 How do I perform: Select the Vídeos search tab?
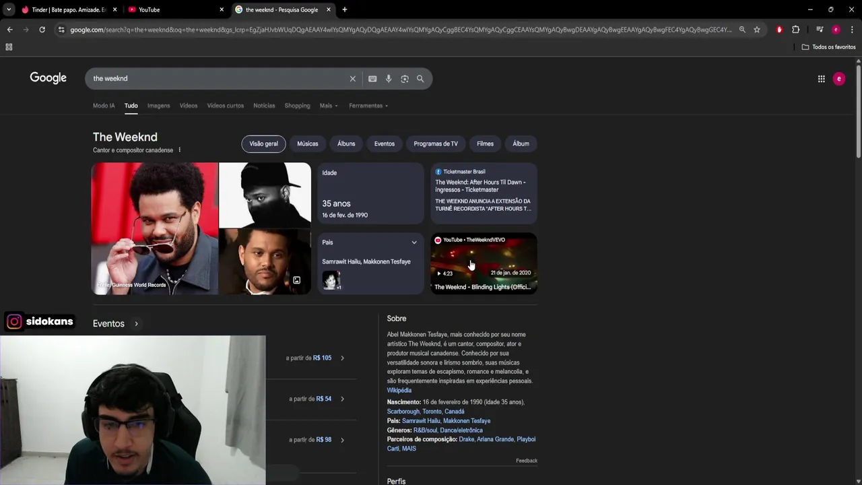(189, 106)
